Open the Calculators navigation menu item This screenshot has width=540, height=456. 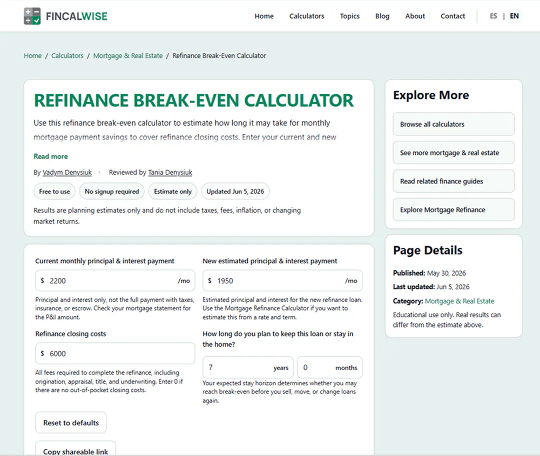coord(307,16)
